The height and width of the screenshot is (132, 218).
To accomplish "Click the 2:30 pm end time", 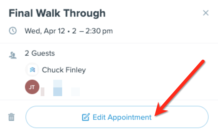I will [99, 31].
